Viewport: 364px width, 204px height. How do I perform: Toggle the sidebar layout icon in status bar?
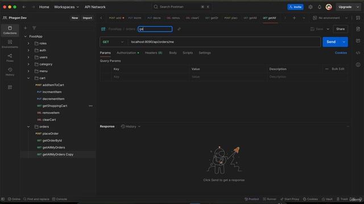click(x=3, y=199)
